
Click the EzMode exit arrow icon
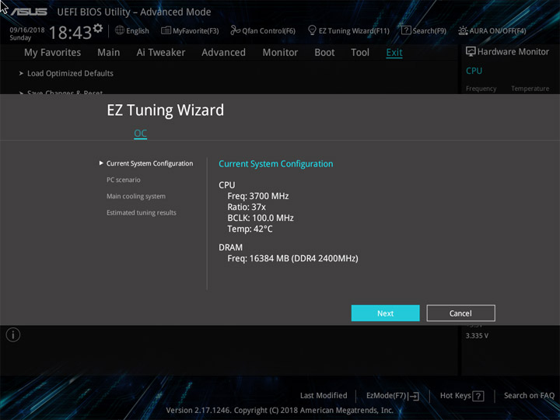coord(414,396)
